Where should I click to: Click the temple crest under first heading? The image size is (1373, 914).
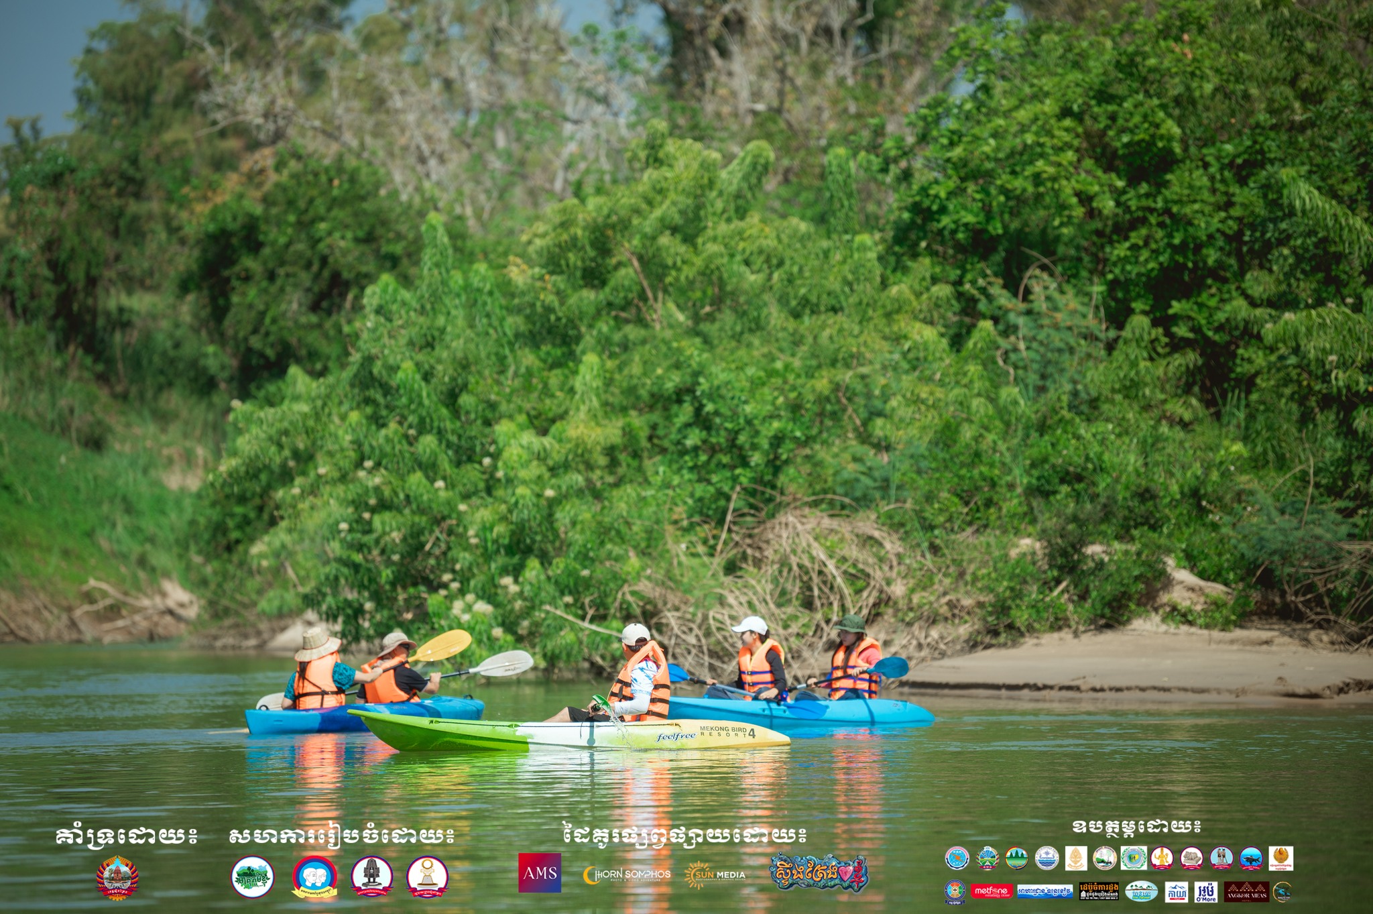pyautogui.click(x=117, y=877)
